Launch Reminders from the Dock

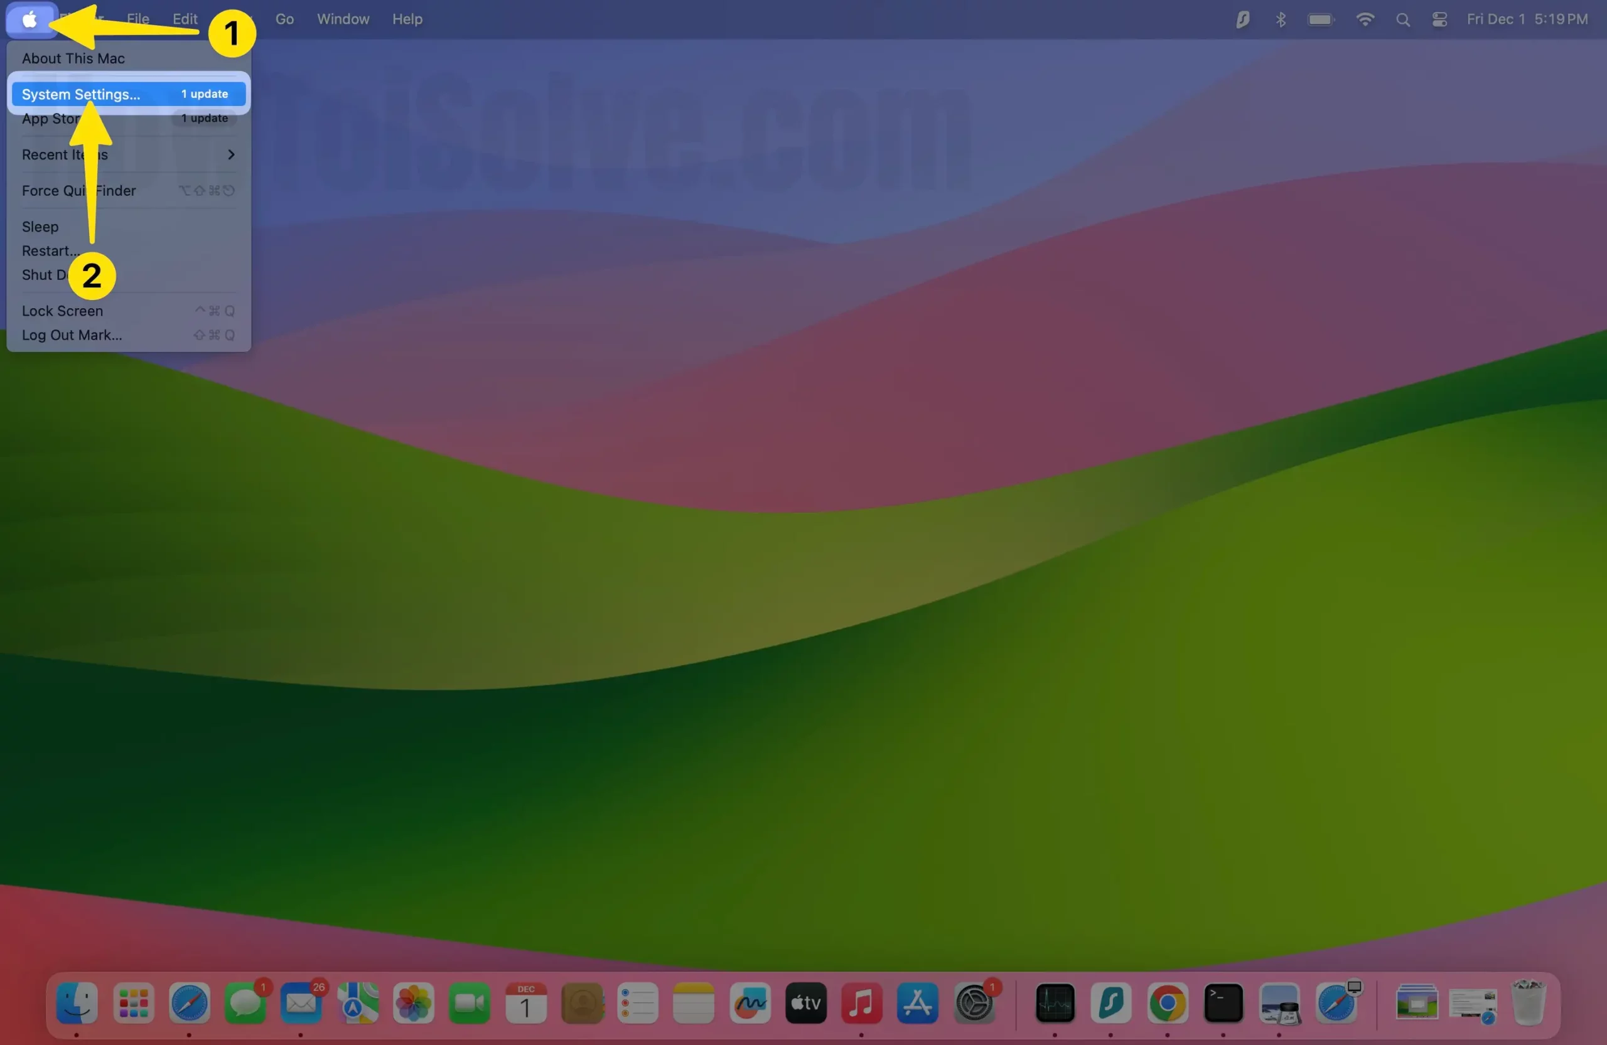click(x=638, y=1003)
